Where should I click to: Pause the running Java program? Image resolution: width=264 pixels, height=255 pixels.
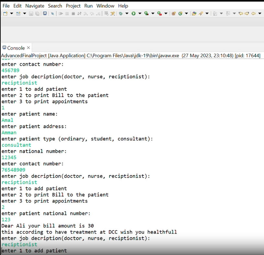(x=67, y=13)
